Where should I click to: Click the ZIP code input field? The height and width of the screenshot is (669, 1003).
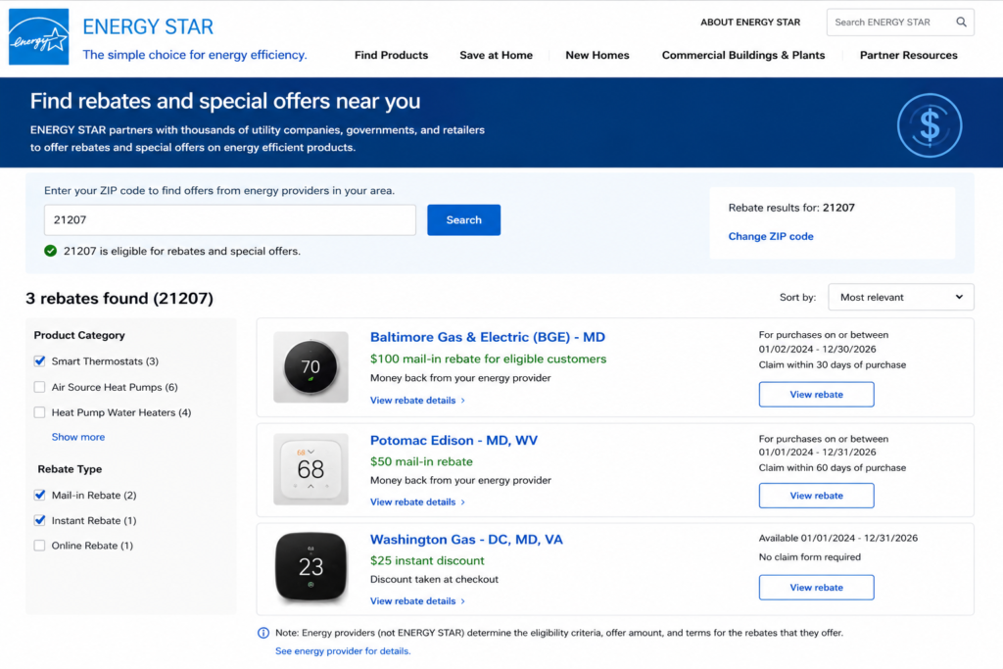[x=229, y=220]
